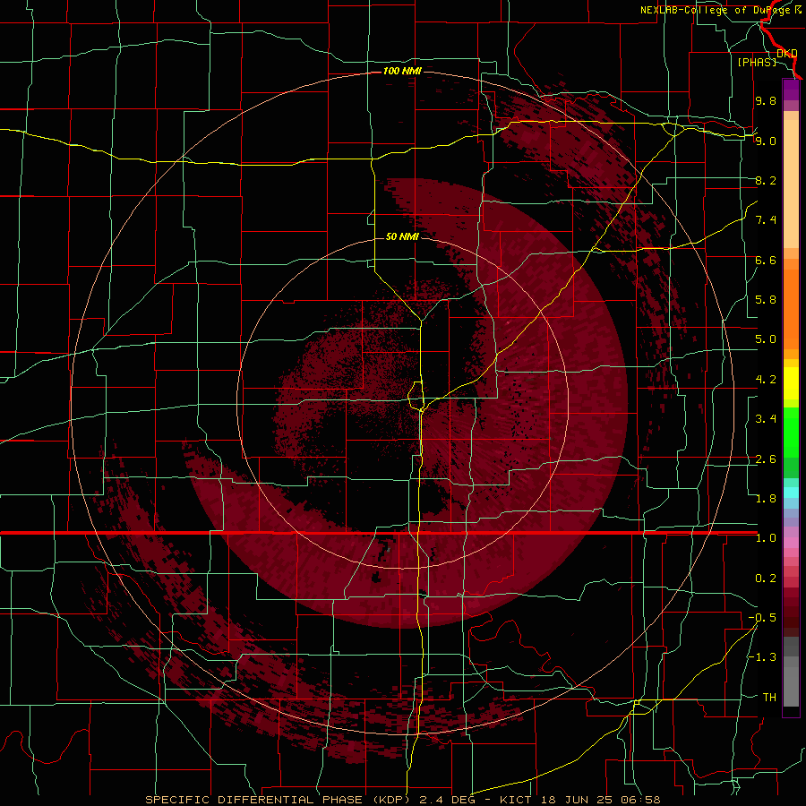Select the 2.6 value on the color scale
Viewport: 806px width, 806px height.
coord(766,459)
